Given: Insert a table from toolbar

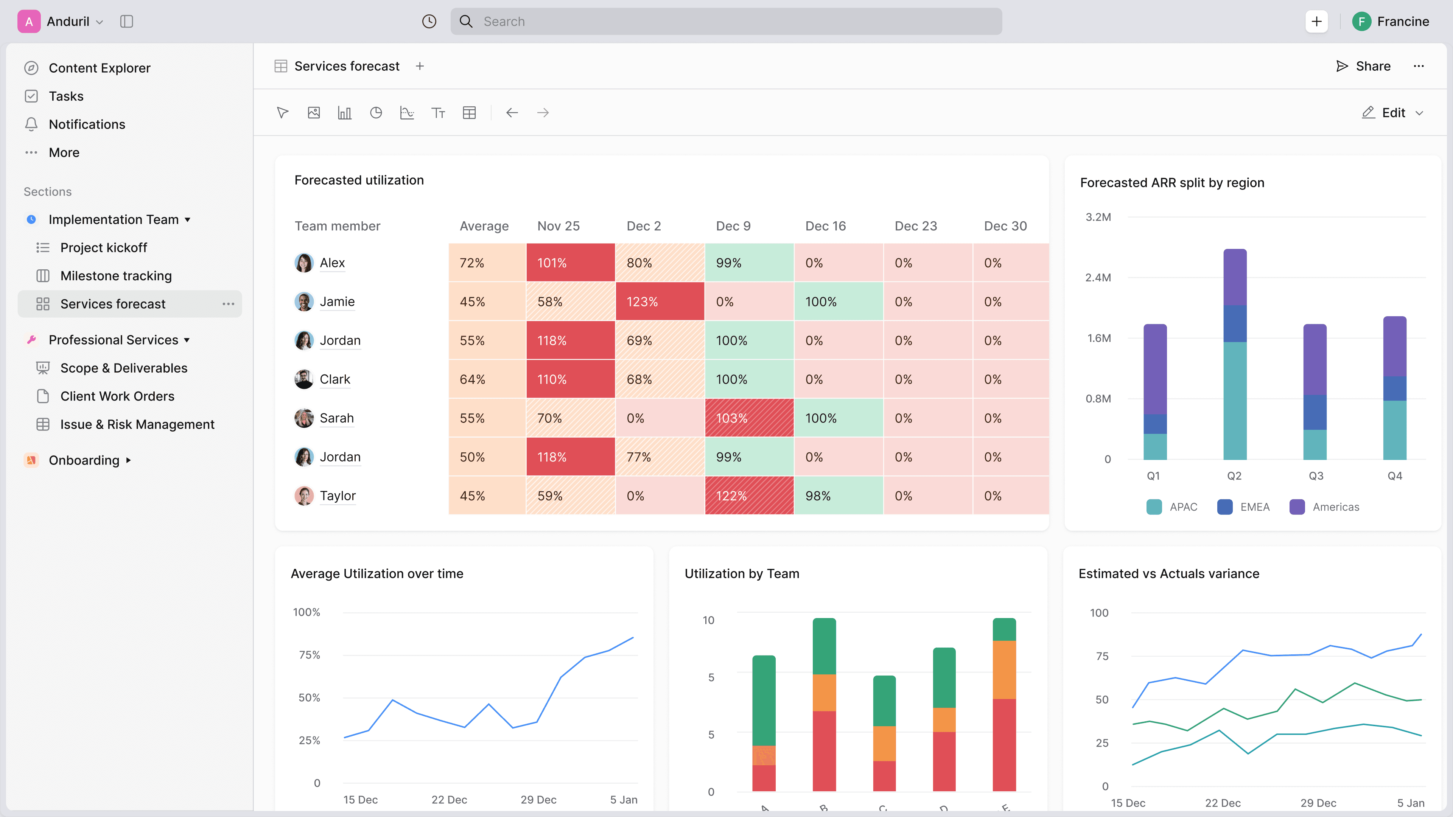Looking at the screenshot, I should (x=469, y=113).
